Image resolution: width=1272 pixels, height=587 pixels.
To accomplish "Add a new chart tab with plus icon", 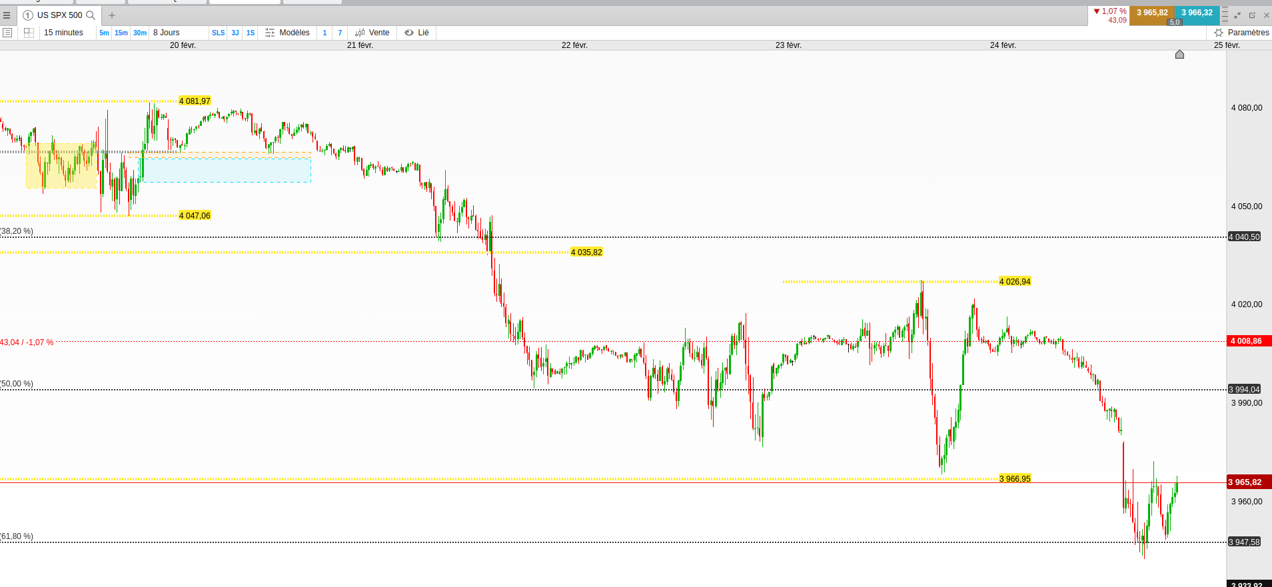I will (x=112, y=15).
